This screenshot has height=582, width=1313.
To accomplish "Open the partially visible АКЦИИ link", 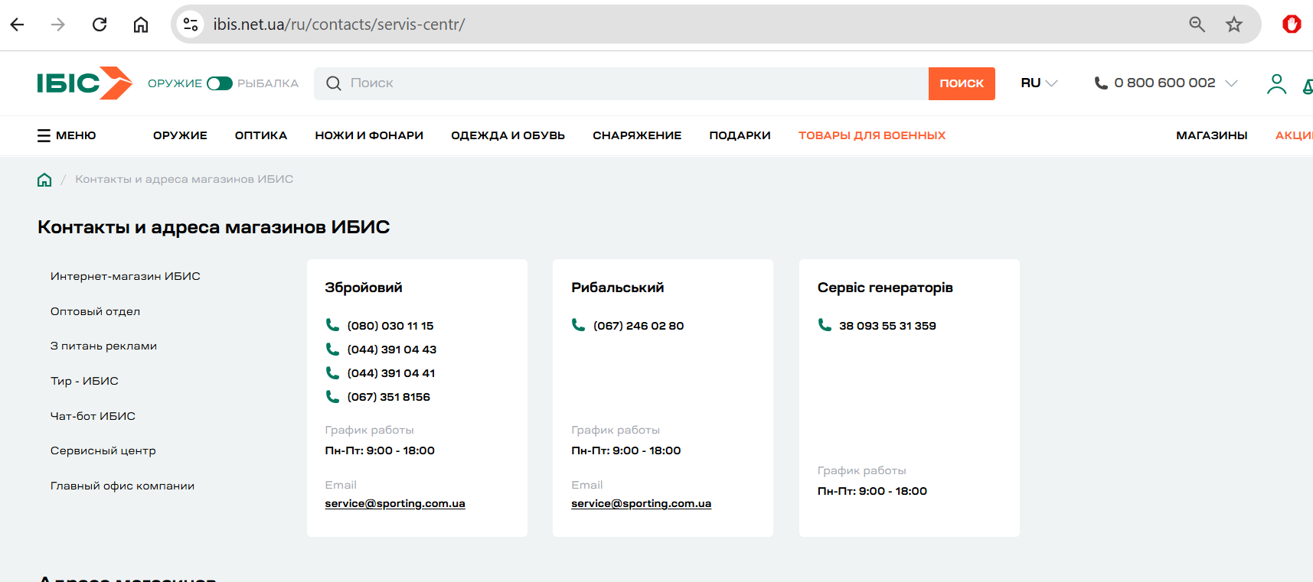I will (1294, 135).
